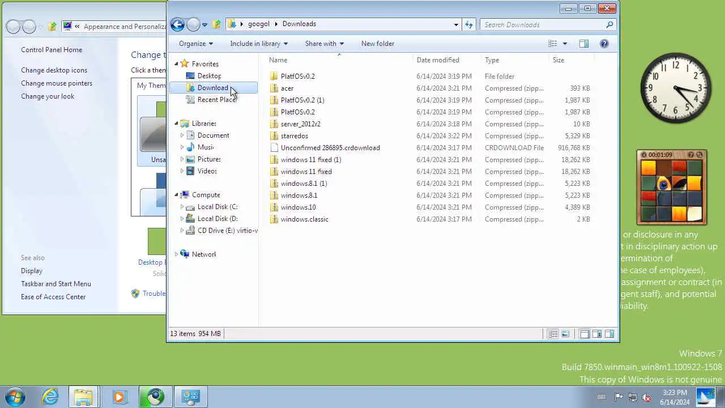The width and height of the screenshot is (725, 408).
Task: Click the Windows Start orb
Action: click(15, 397)
